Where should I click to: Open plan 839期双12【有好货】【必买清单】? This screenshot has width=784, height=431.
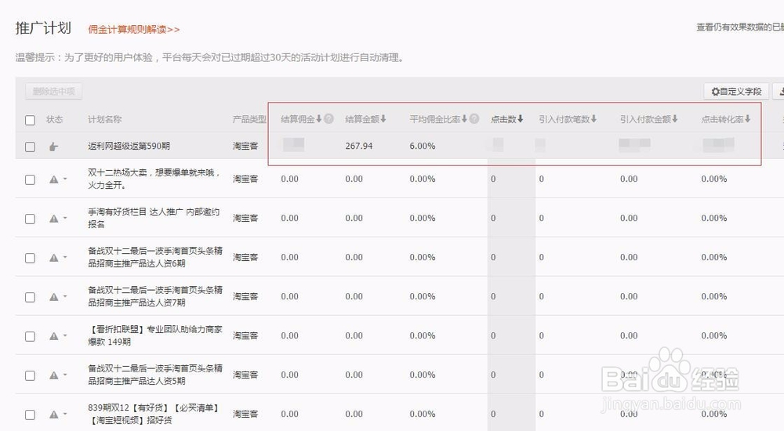154,414
